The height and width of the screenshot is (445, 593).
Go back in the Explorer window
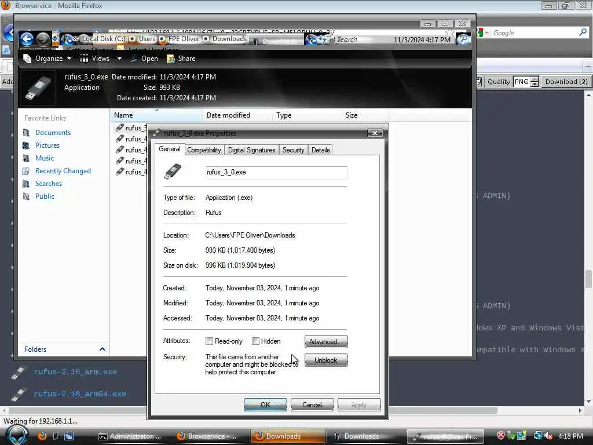pyautogui.click(x=27, y=39)
